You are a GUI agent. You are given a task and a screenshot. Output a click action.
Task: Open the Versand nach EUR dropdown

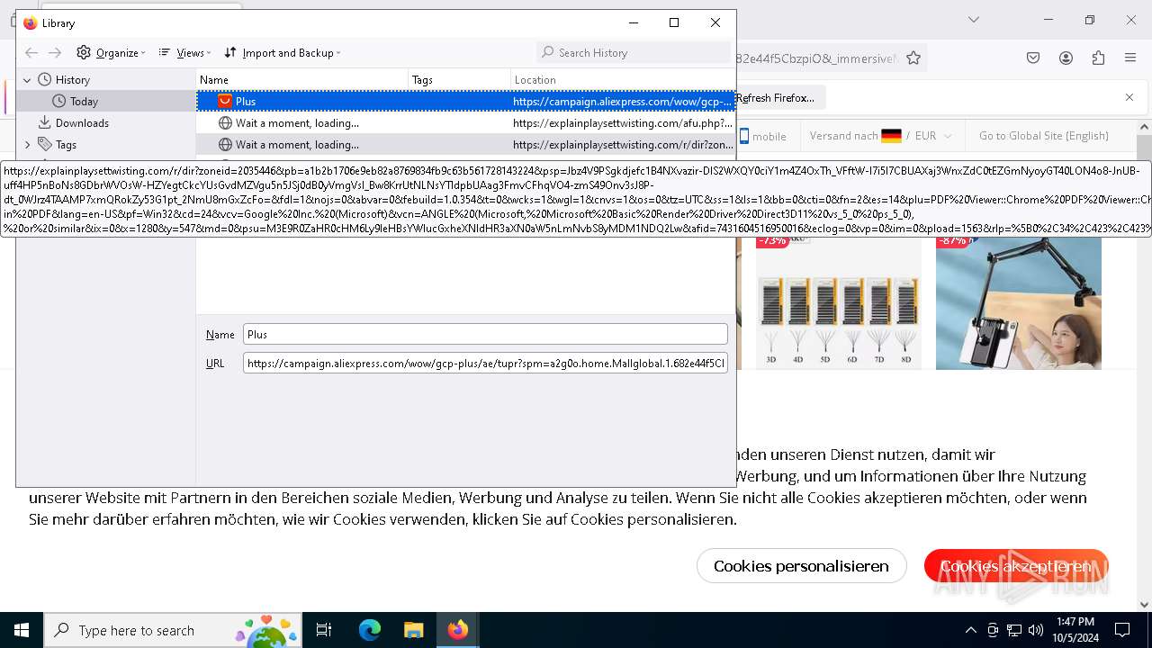coord(880,136)
